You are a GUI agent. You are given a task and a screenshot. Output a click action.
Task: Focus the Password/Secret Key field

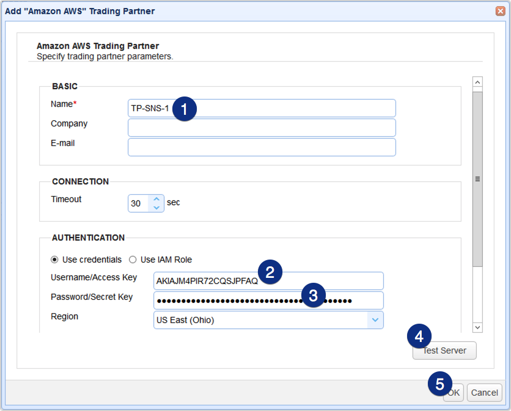coord(244,300)
